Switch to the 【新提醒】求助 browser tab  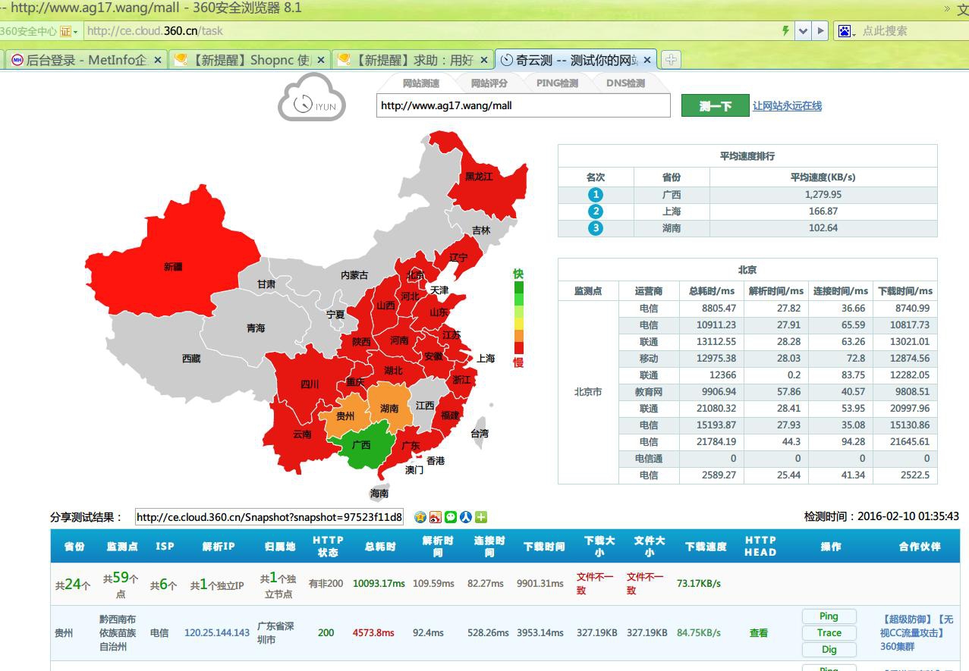(411, 60)
